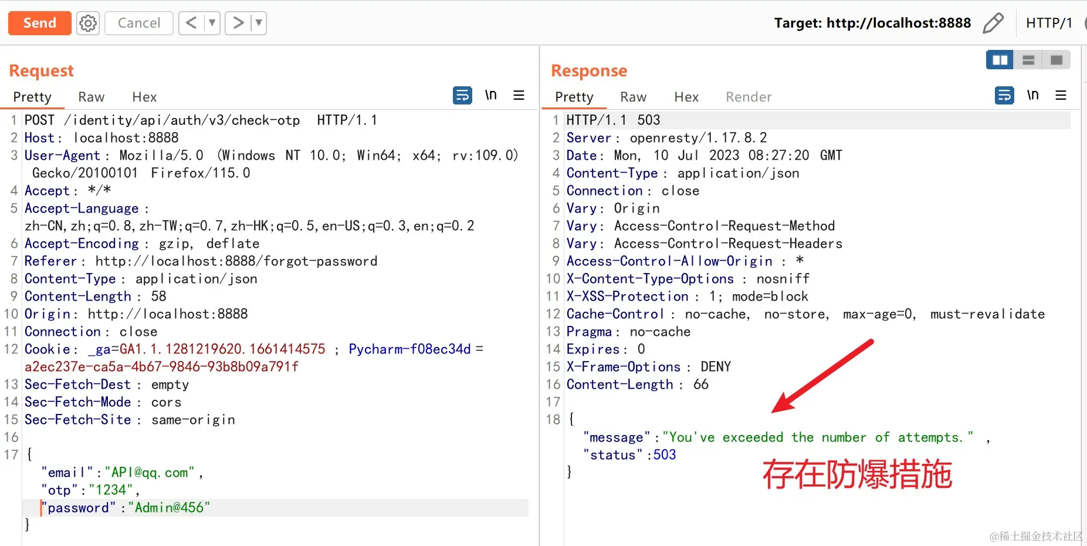Click the Host header localhost:8888
1087x546 pixels.
click(101, 138)
